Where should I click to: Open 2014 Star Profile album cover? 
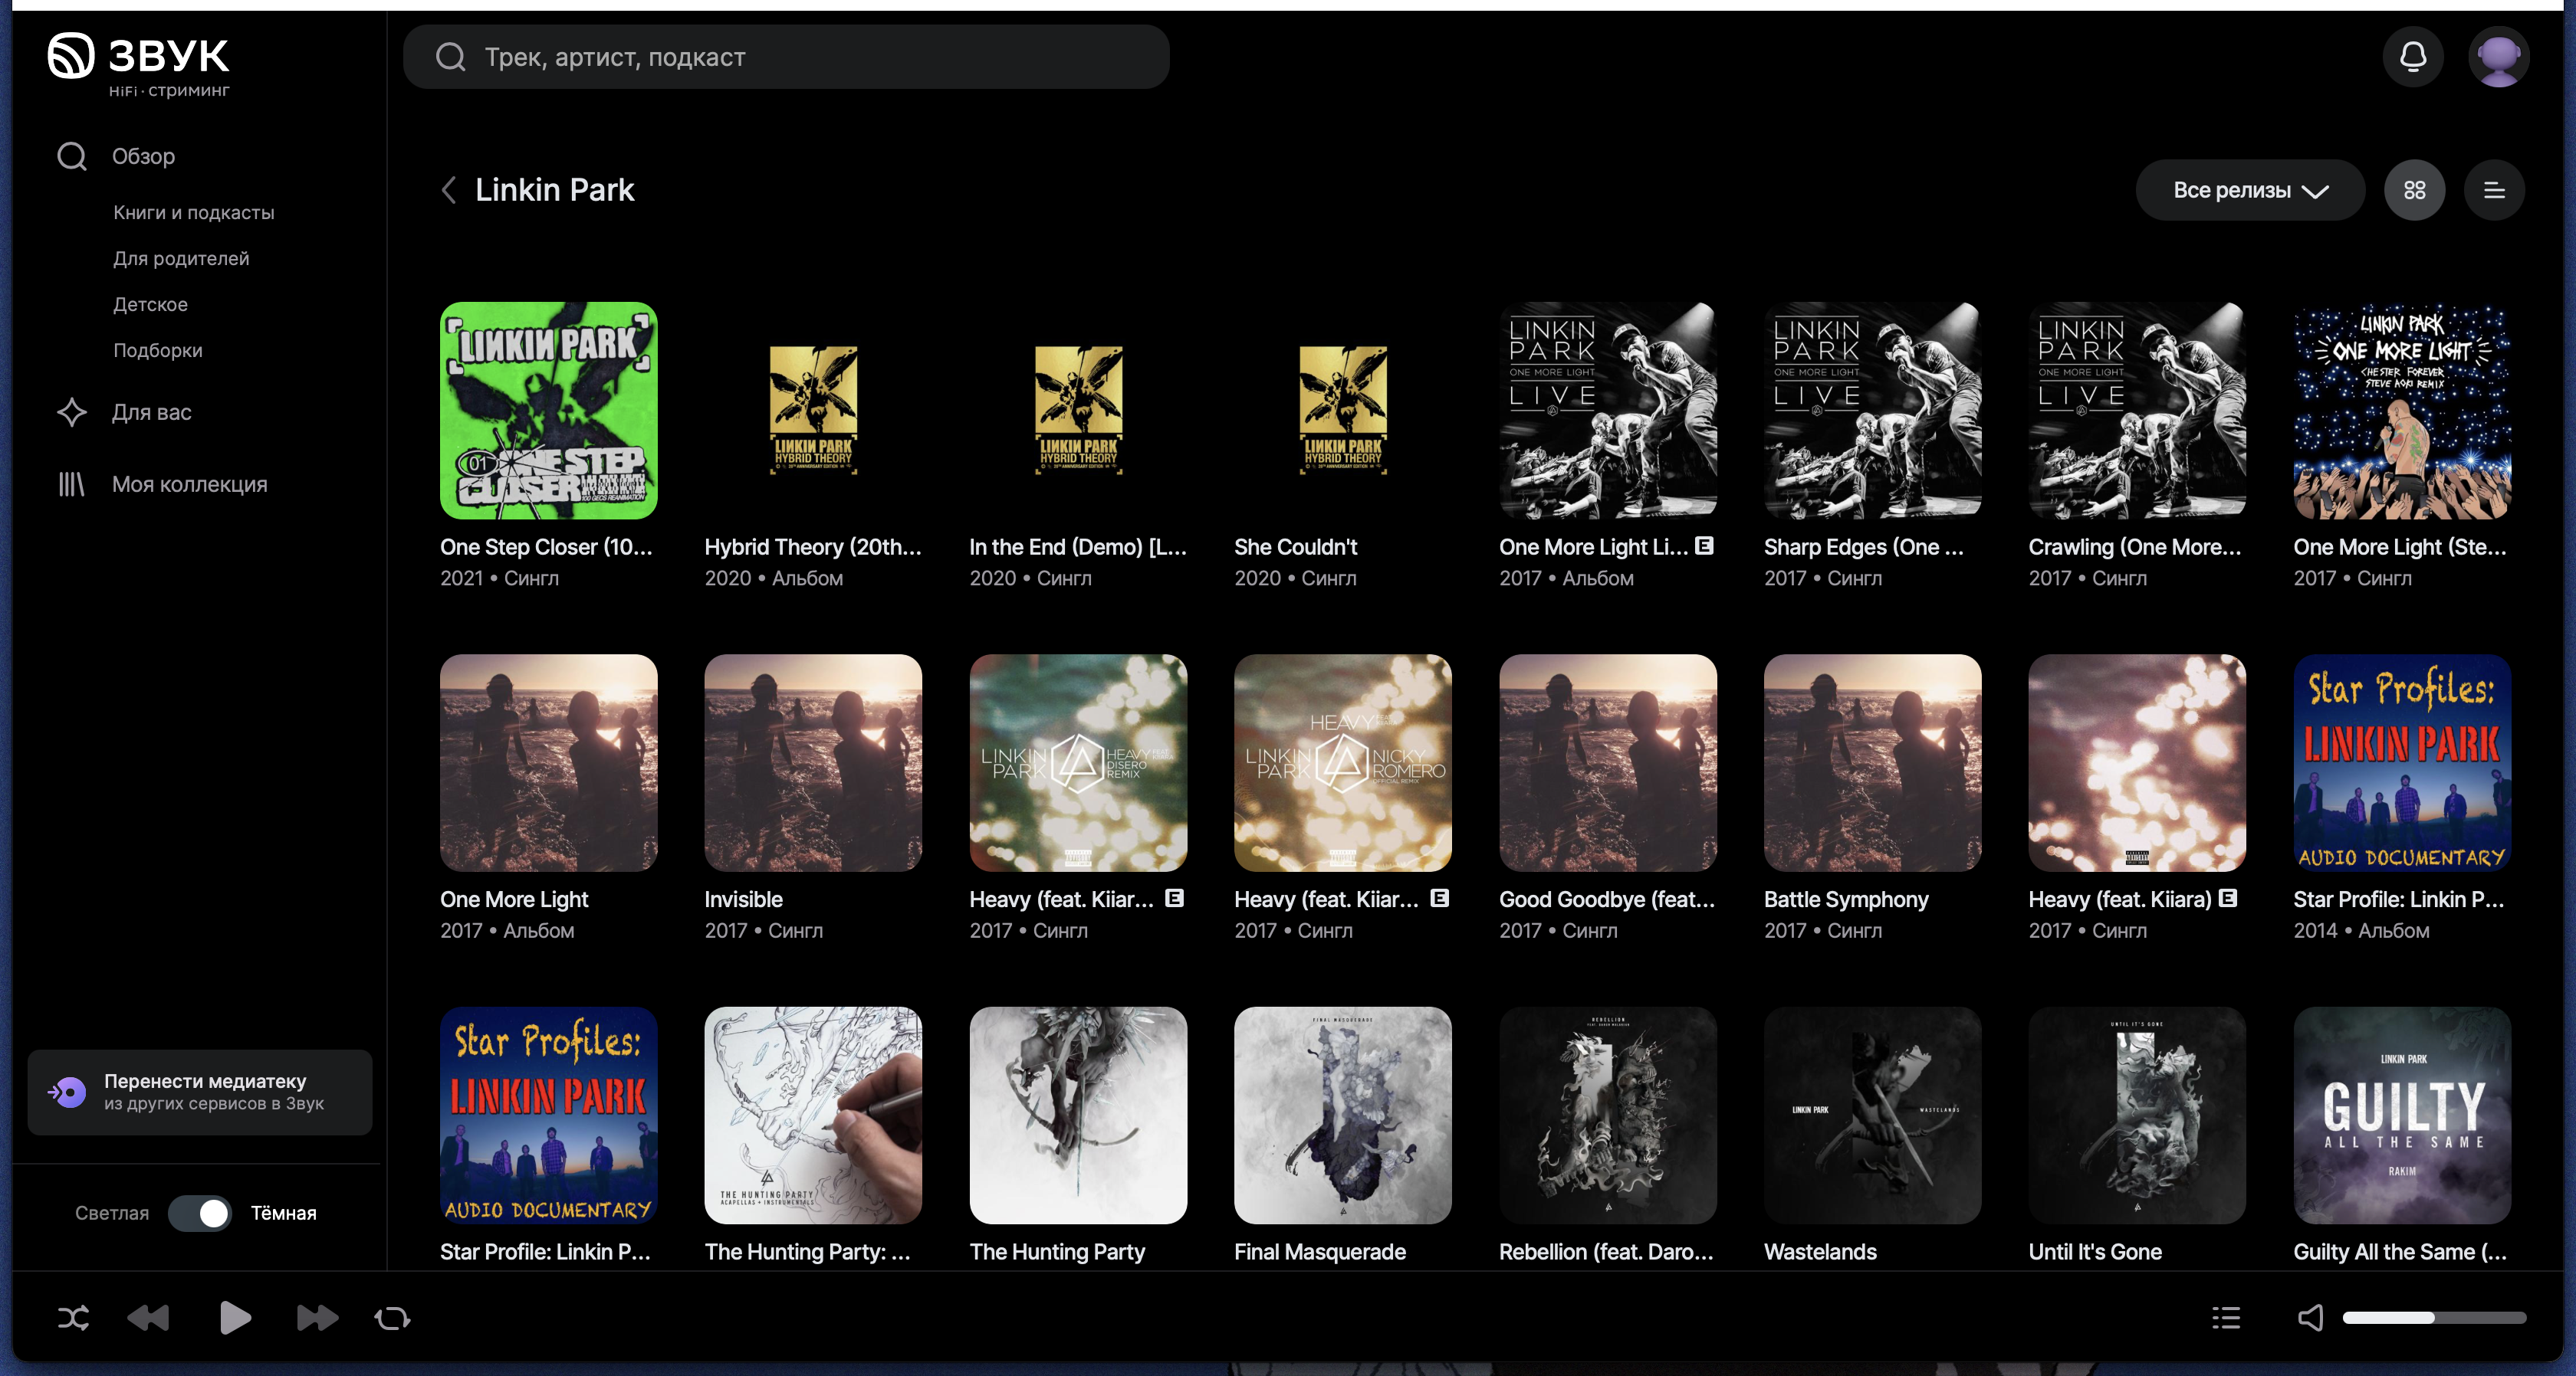pos(2402,762)
